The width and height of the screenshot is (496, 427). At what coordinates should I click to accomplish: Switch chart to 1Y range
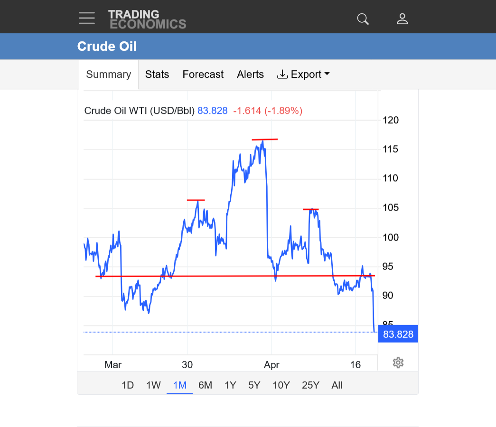[230, 385]
